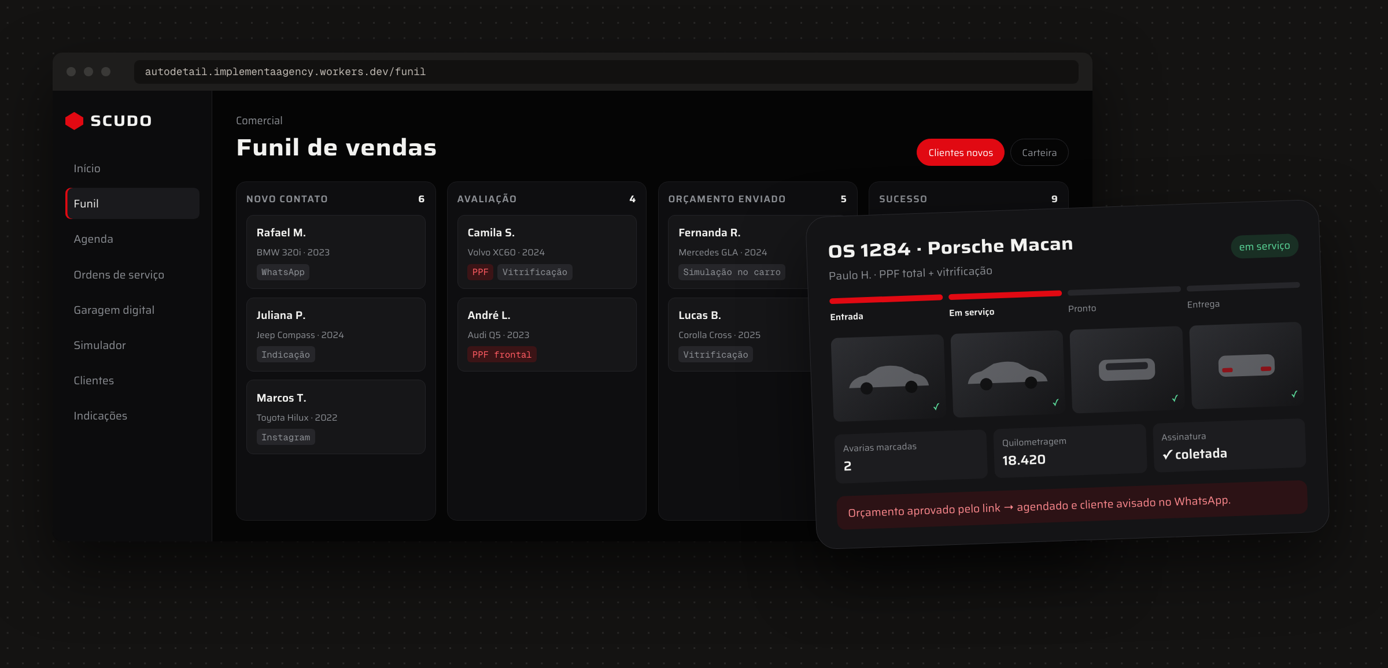Open Rafael M. lead card
Viewport: 1388px width, 668px height.
(335, 252)
